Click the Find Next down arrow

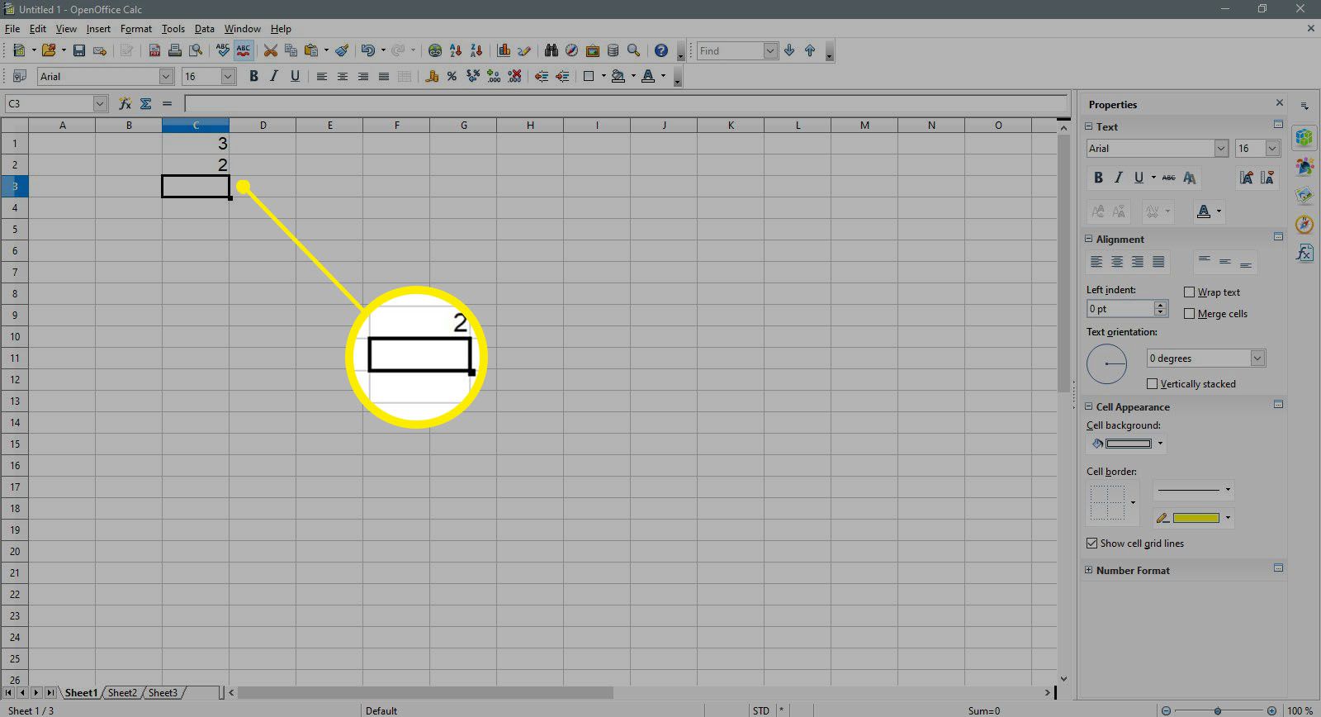click(x=789, y=51)
